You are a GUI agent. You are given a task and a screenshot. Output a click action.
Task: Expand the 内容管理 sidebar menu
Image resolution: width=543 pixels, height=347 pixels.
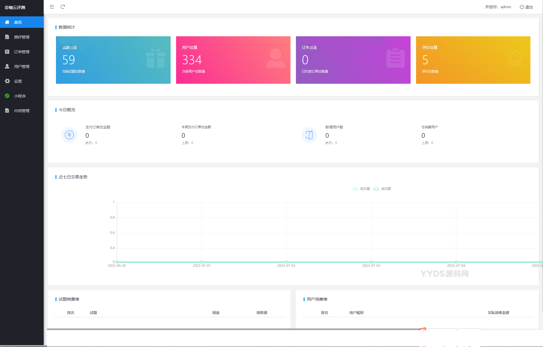click(x=22, y=110)
